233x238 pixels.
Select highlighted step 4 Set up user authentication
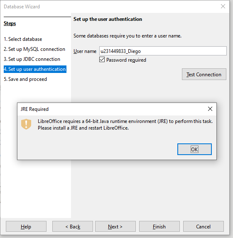tap(35, 69)
